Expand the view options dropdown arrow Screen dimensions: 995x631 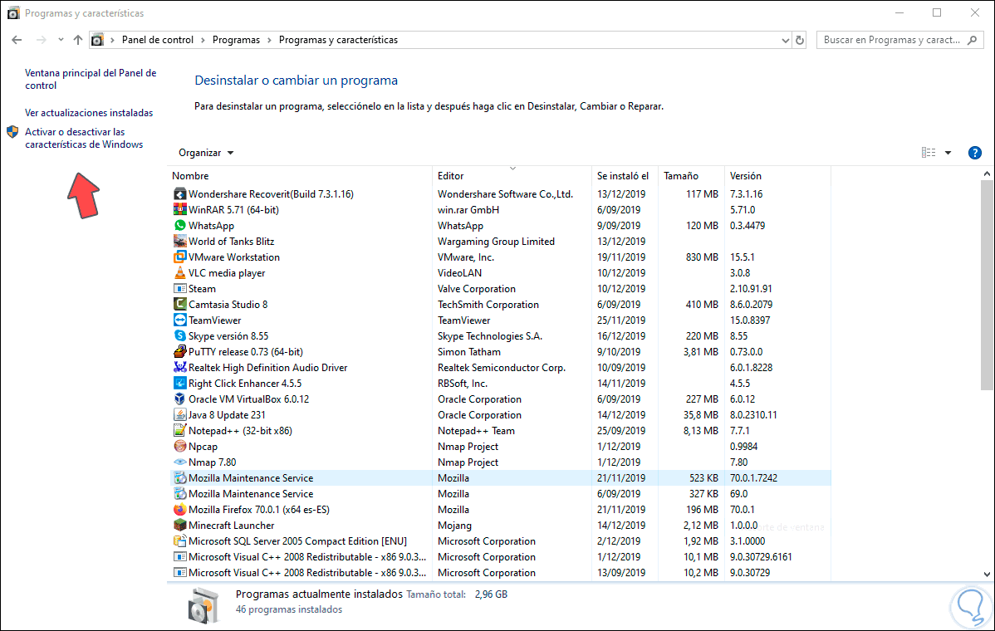point(948,153)
